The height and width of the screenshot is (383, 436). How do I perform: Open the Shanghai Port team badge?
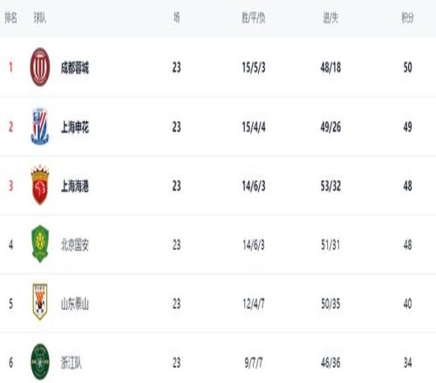pyautogui.click(x=40, y=185)
